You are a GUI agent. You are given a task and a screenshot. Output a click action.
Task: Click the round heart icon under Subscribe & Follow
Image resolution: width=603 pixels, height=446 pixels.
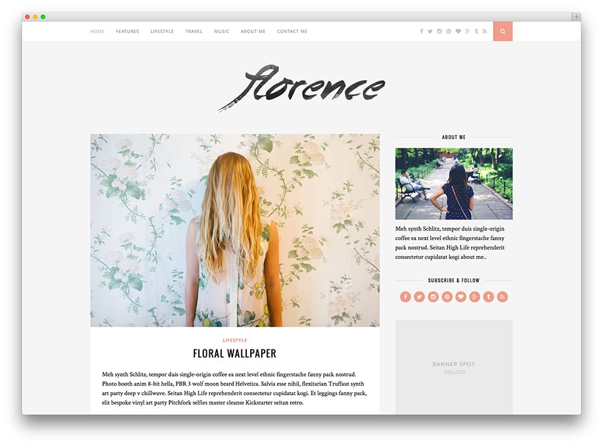coord(461,296)
